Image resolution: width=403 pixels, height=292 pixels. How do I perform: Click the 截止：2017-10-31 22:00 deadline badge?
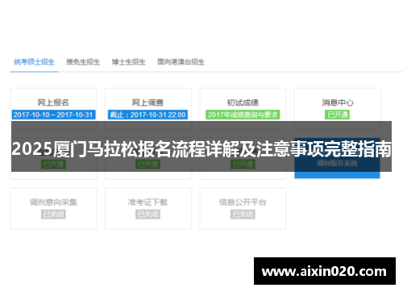tap(147, 115)
